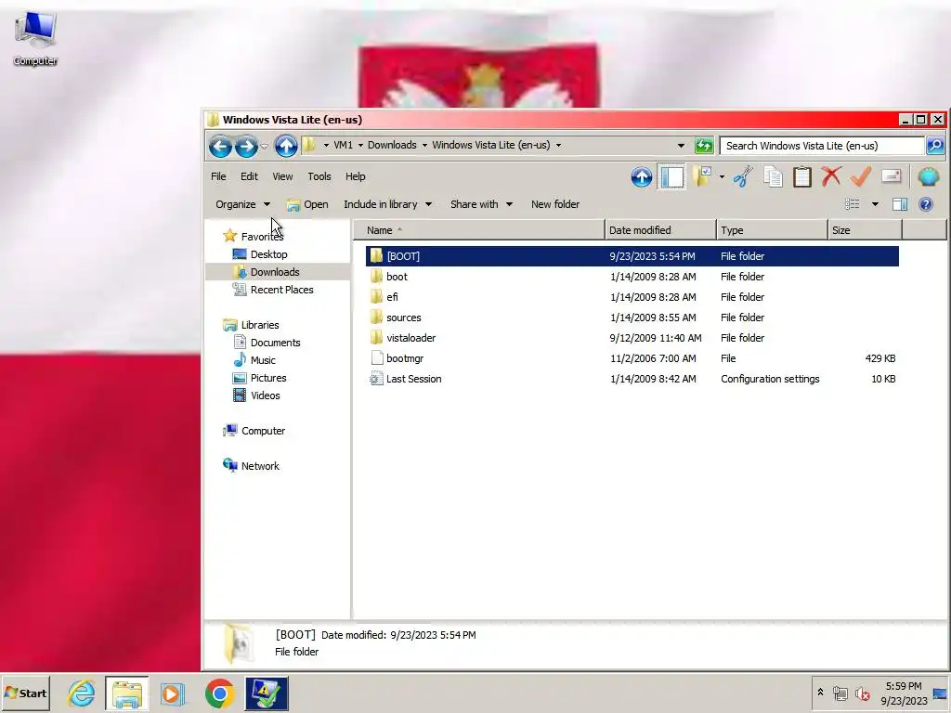Click the blue Help question mark icon
This screenshot has width=951, height=713.
(926, 204)
